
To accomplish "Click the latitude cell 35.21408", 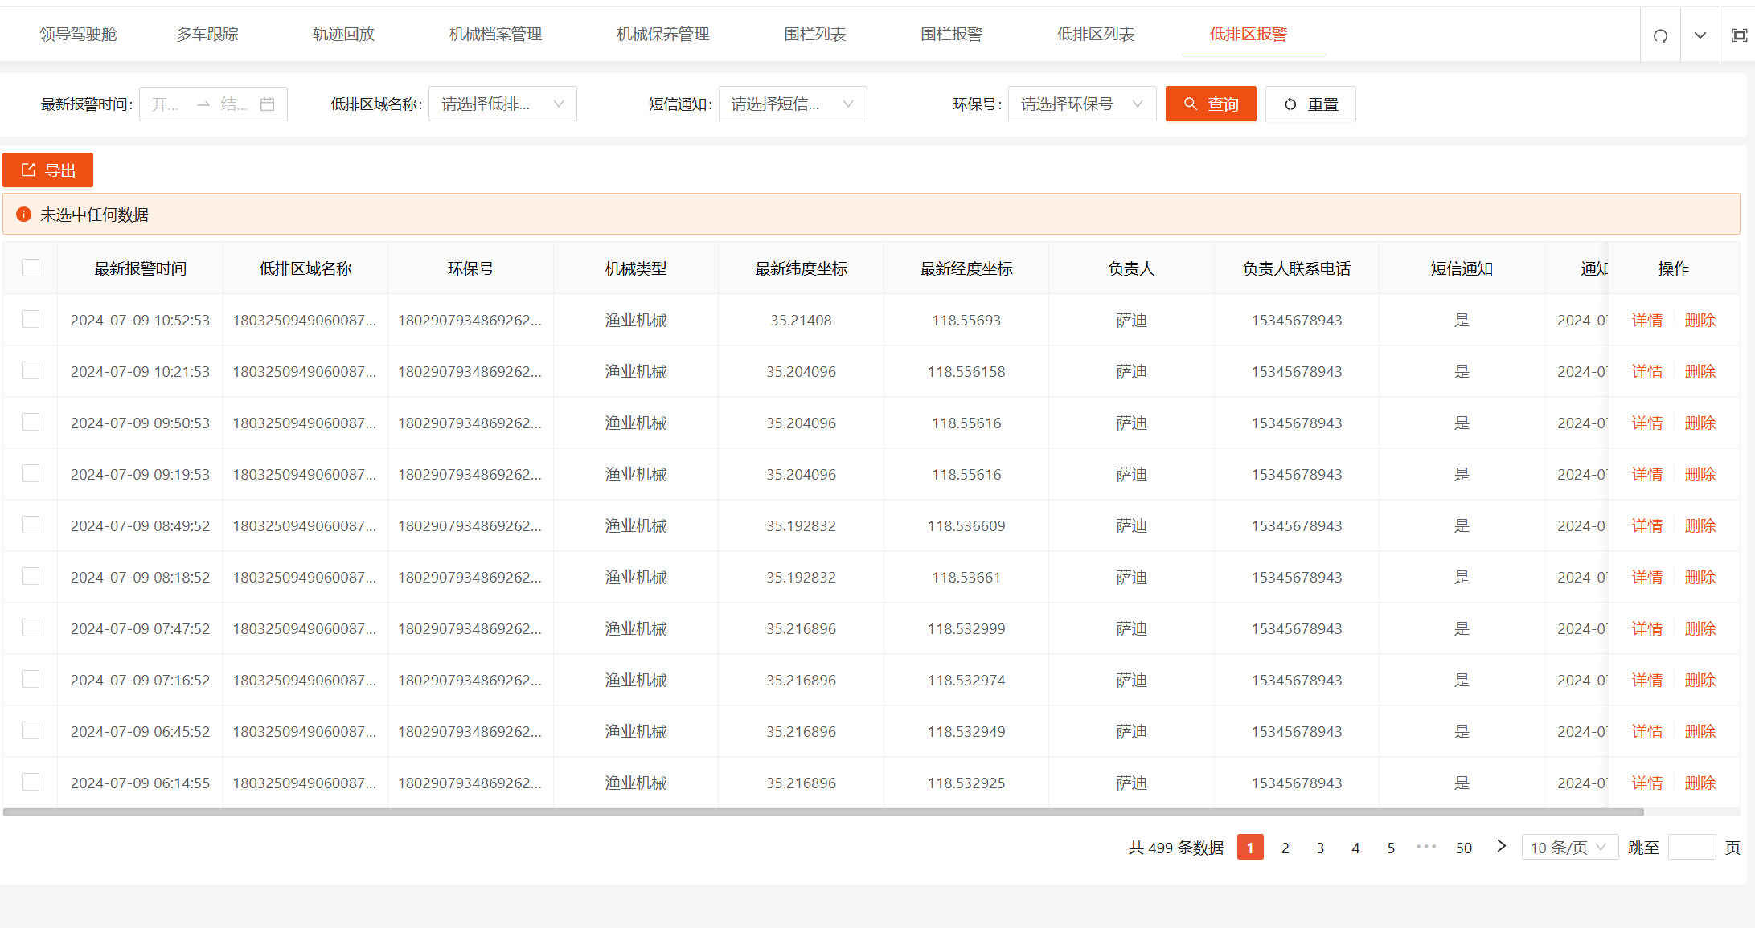I will click(801, 320).
